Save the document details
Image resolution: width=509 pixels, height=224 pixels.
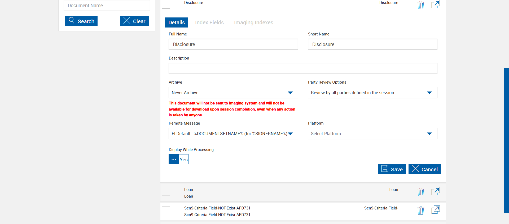tap(392, 169)
